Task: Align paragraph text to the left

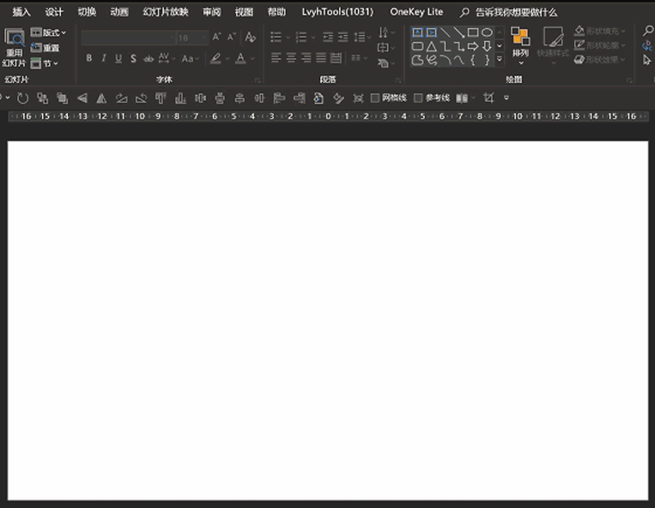Action: point(276,57)
